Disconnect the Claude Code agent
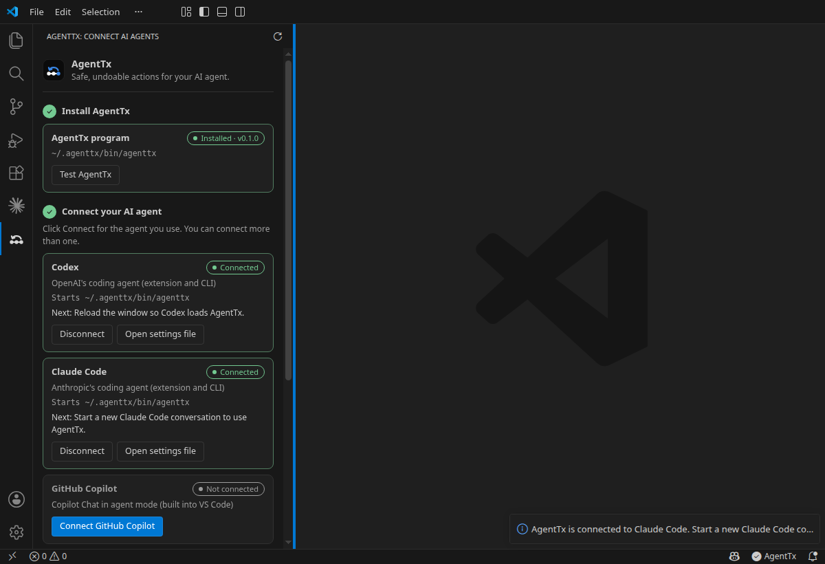The width and height of the screenshot is (825, 564). (82, 451)
